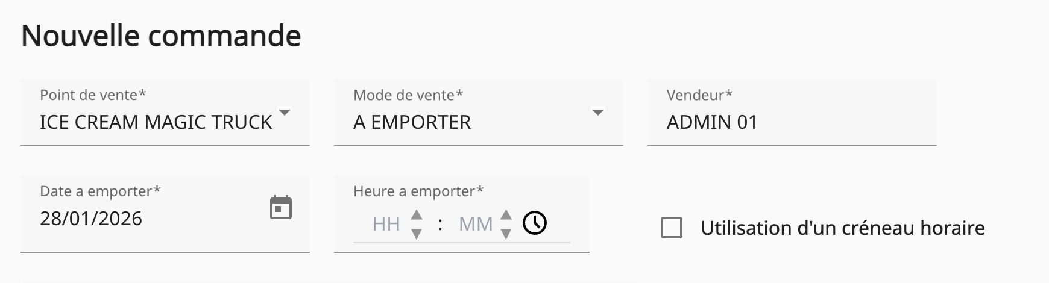Open the calendar date picker icon

tap(280, 208)
